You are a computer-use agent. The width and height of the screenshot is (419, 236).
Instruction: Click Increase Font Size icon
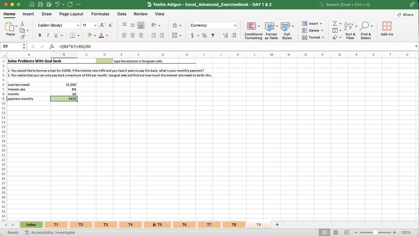(103, 25)
